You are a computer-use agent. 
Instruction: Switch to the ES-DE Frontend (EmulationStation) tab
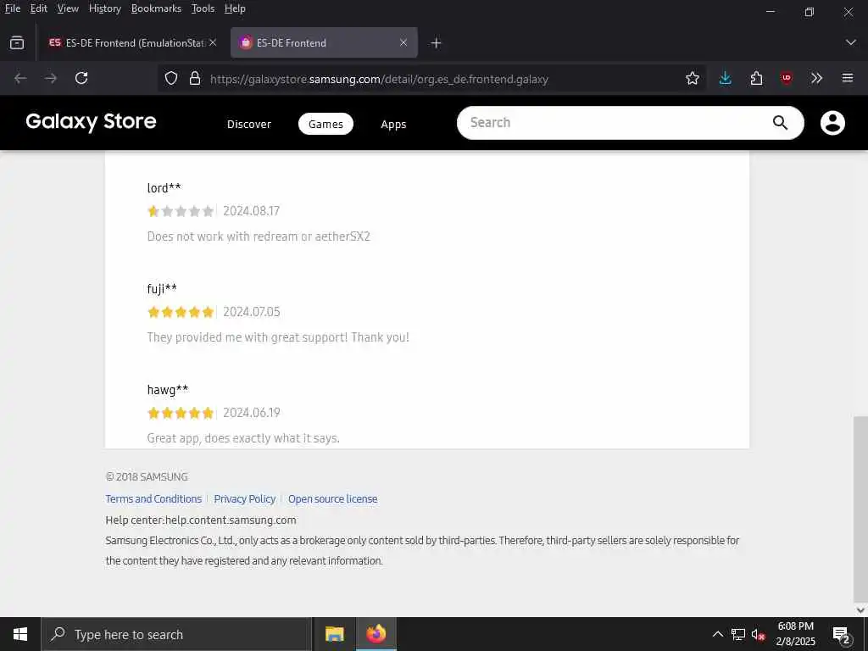133,42
